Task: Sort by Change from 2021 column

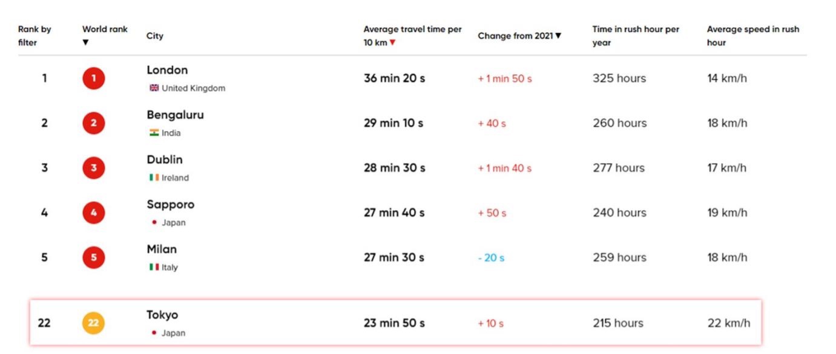Action: click(x=519, y=36)
